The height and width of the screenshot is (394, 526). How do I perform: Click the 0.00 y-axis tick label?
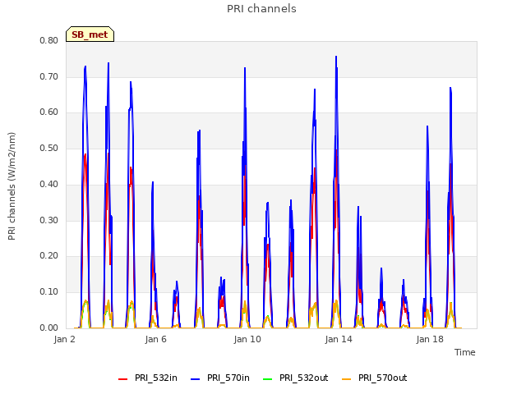49,328
